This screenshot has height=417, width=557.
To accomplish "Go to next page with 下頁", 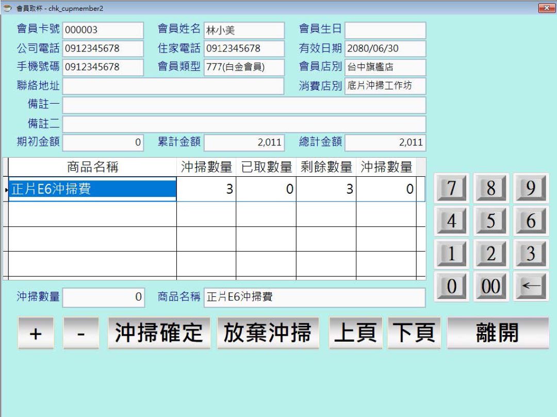I will (414, 333).
